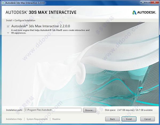The height and width of the screenshot is (125, 160).
Task: Go Back to the previous step
Action: (112, 119)
